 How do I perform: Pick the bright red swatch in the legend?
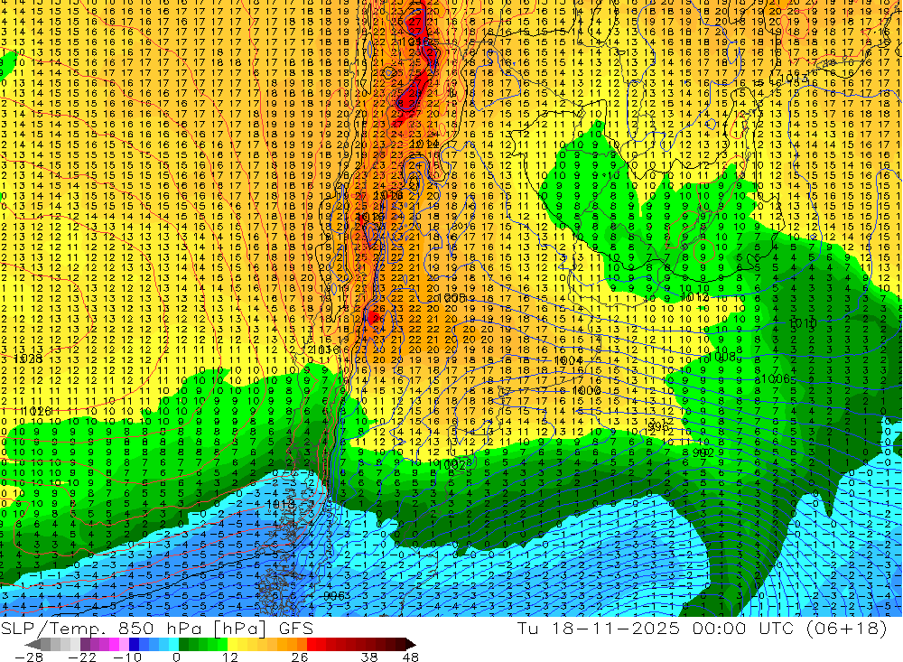tap(312, 644)
